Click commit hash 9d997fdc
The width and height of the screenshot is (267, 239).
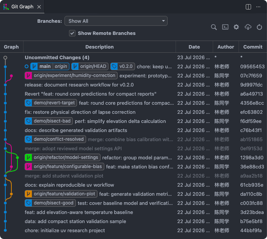point(251,85)
